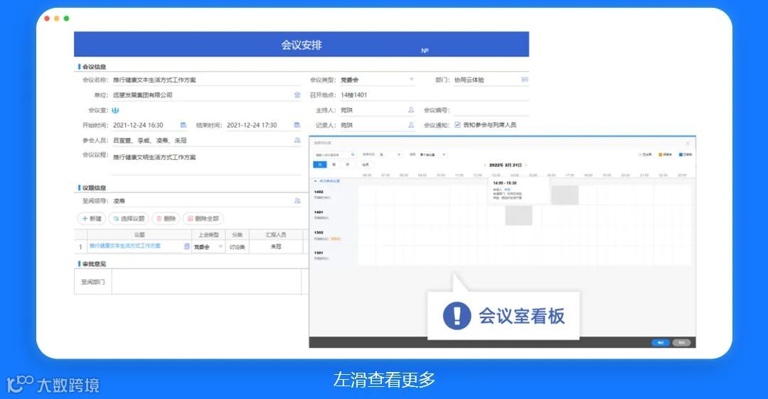Image resolution: width=768 pixels, height=399 pixels.
Task: Open the agenda link 推行健康文本生活方式工作方案
Action: pyautogui.click(x=125, y=246)
